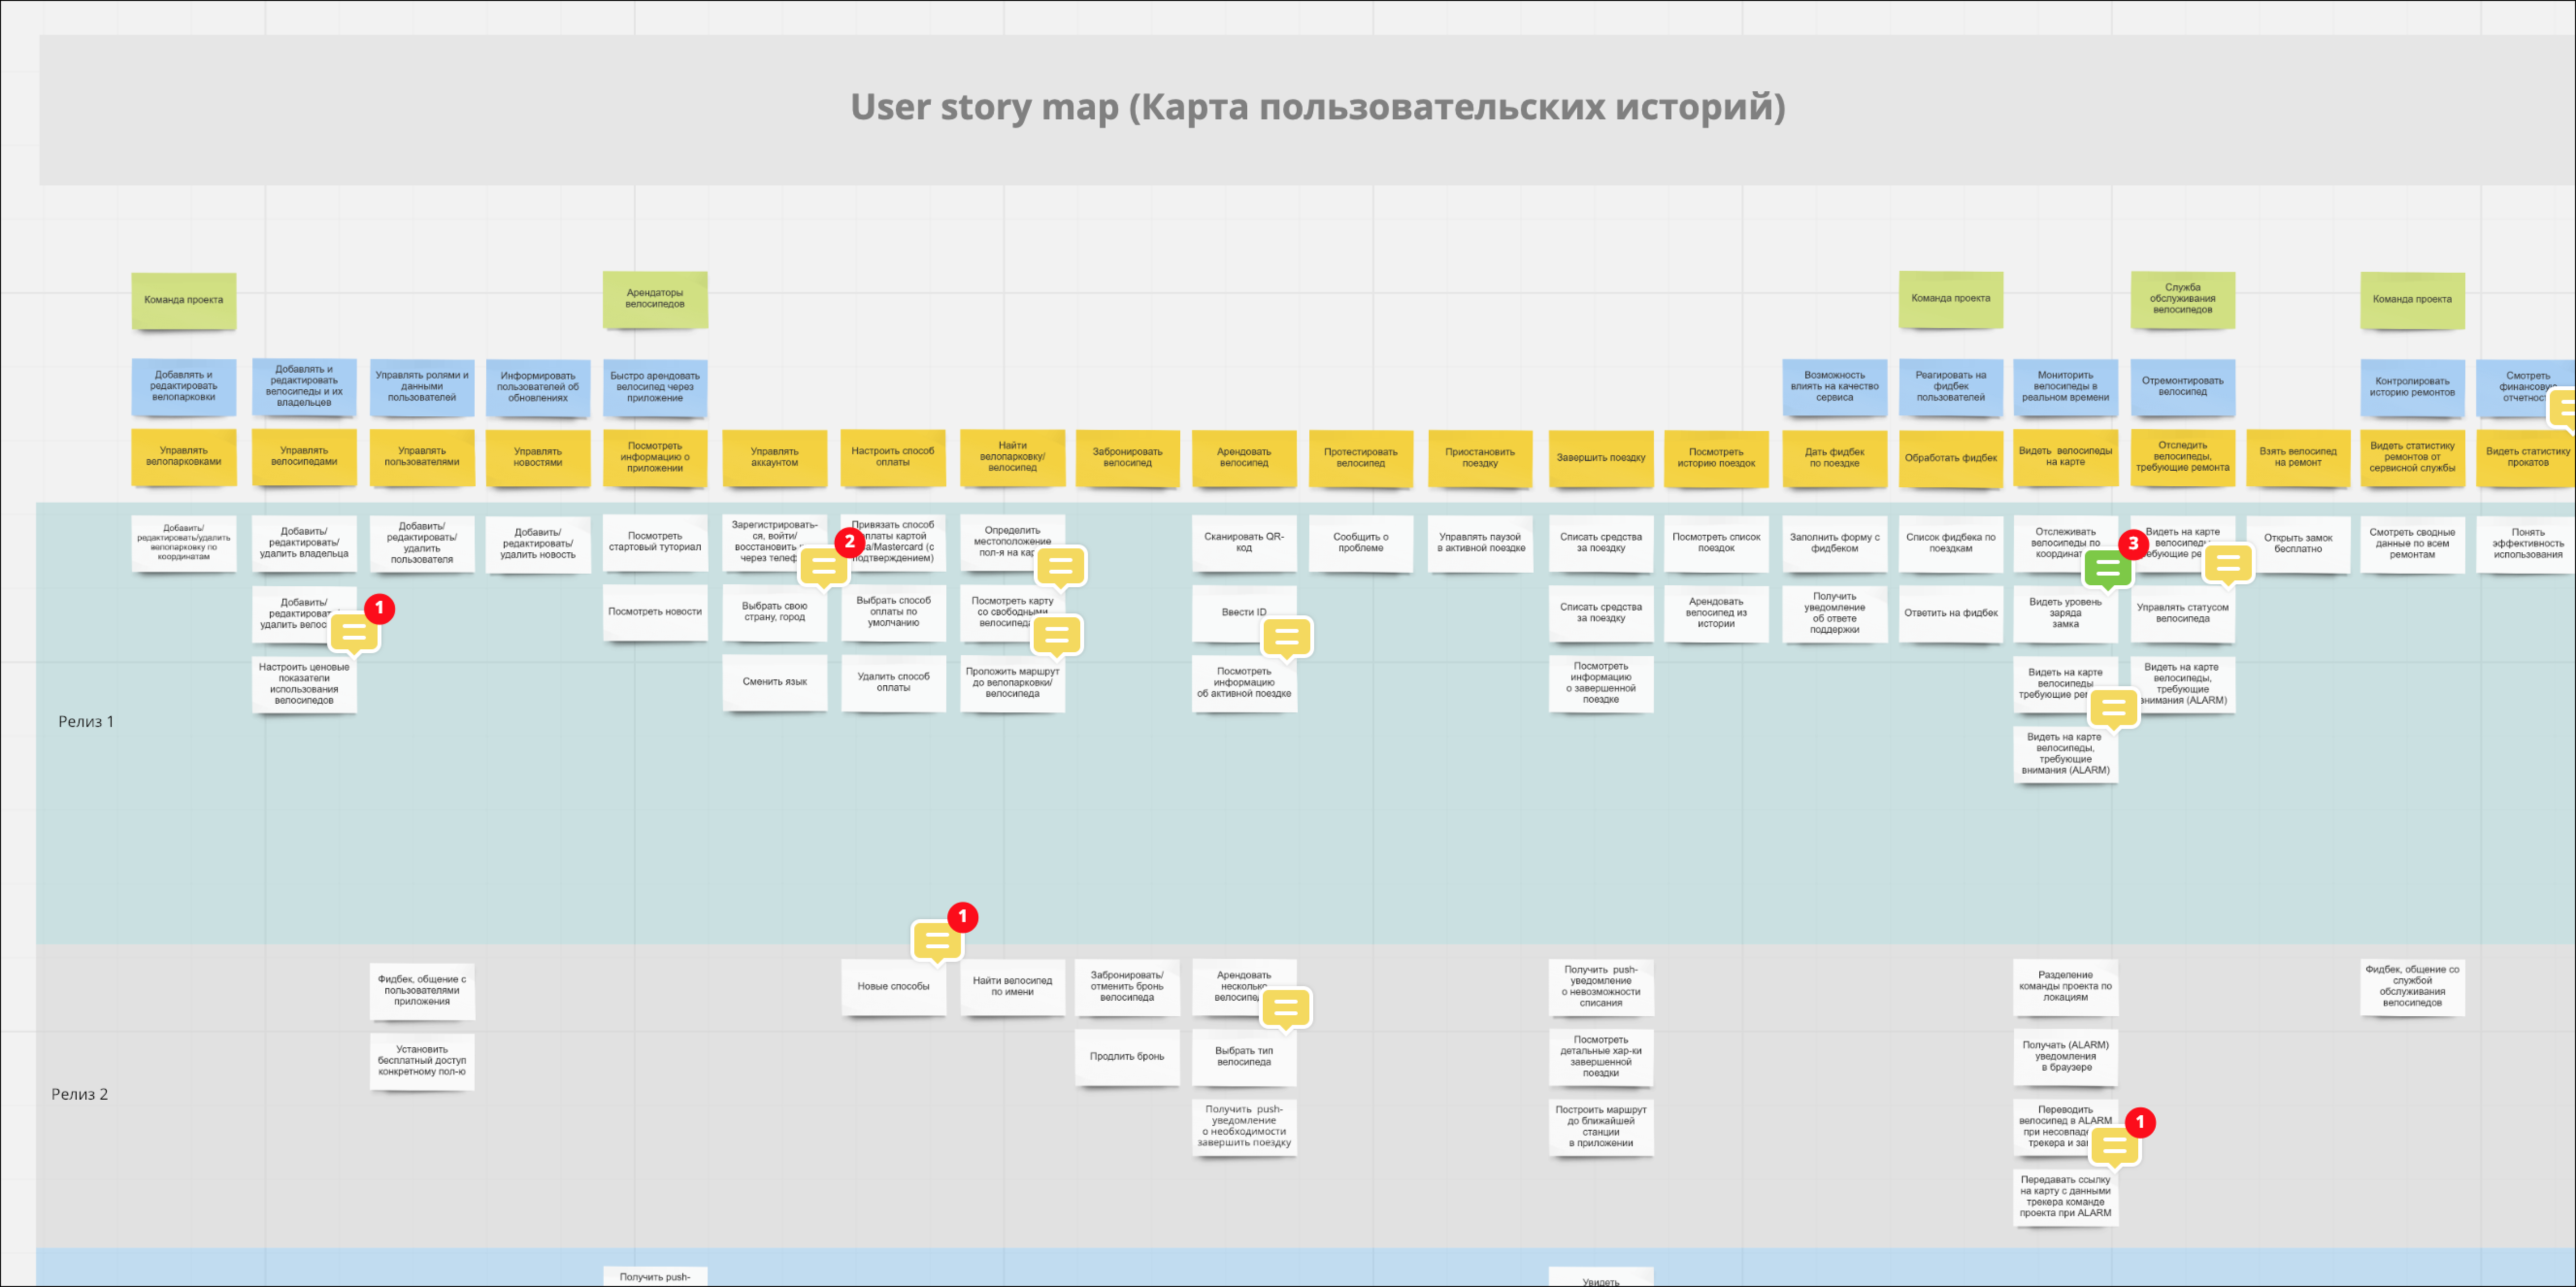Open the comment above the 'Управлять статусом велосипеда' card
The width and height of the screenshot is (2576, 1287).
point(2228,564)
